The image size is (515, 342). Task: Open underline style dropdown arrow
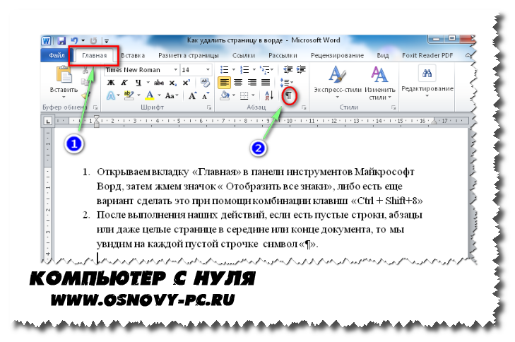pyautogui.click(x=148, y=83)
